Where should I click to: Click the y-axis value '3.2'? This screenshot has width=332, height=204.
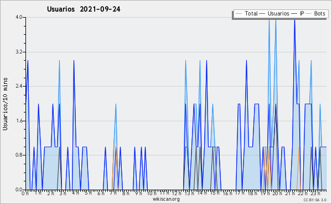point(19,52)
